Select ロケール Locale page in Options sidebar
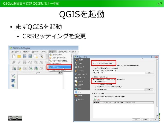Screen dimensions: 164x123 click(82, 96)
